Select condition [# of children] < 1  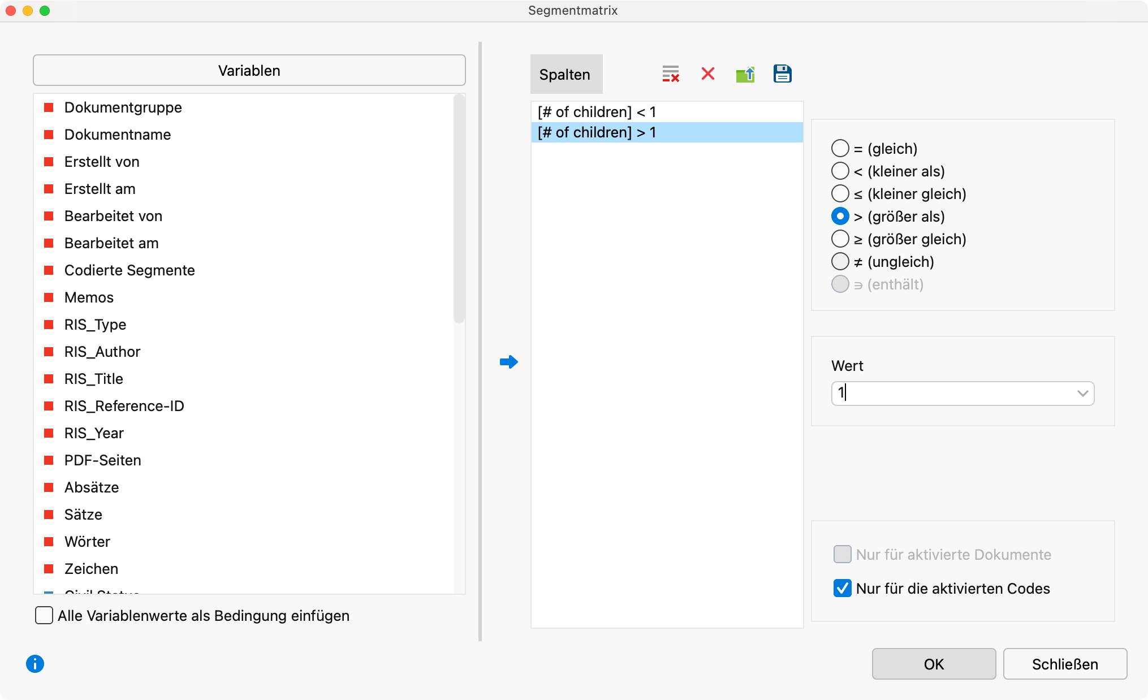tap(667, 112)
